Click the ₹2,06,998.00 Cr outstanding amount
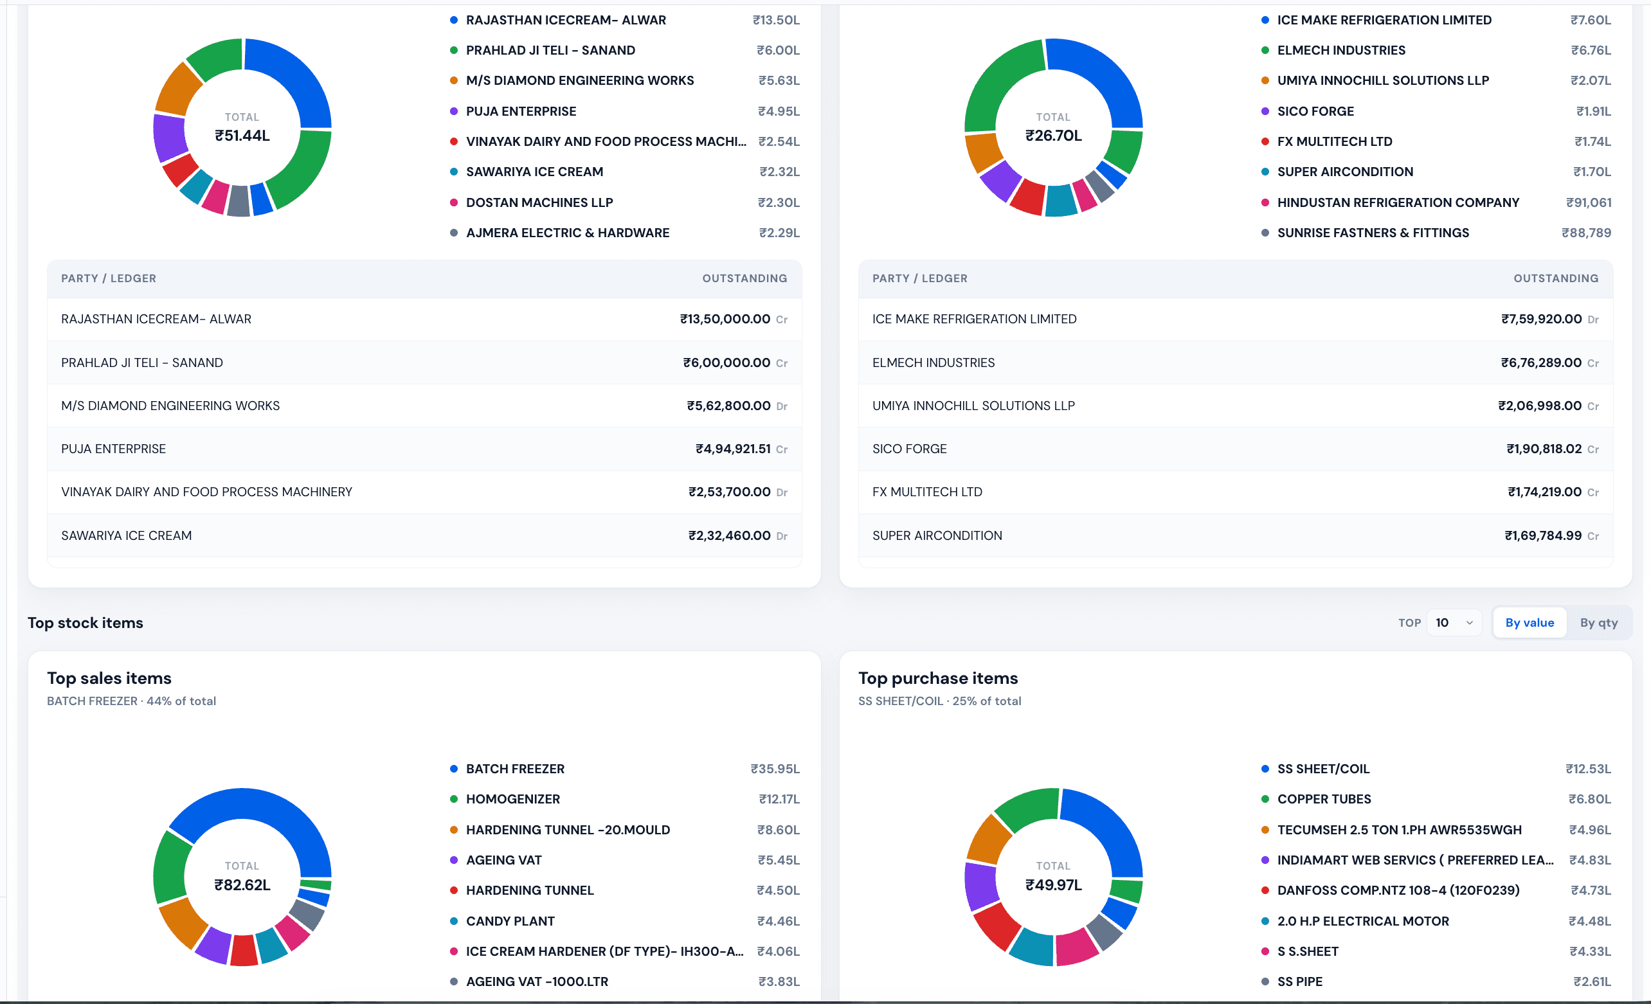 (x=1549, y=405)
